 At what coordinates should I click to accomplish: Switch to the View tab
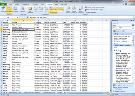coord(56,4)
